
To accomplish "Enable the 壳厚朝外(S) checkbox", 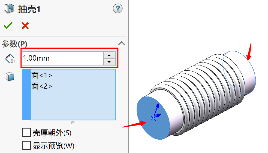I will (26, 132).
